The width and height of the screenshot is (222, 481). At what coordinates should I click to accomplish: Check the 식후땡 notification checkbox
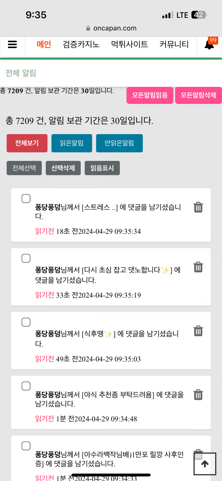pos(26,322)
